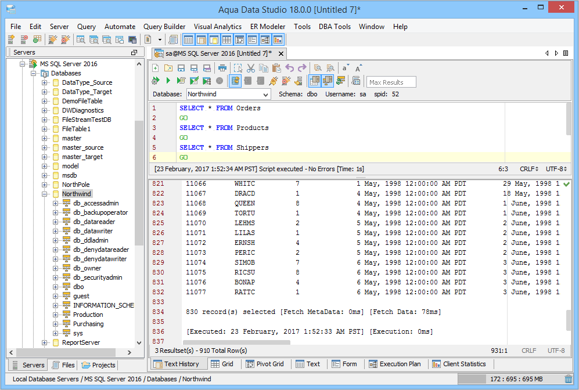
Task: Toggle the bar chart panel button in main toolbar
Action: pyautogui.click(x=278, y=39)
